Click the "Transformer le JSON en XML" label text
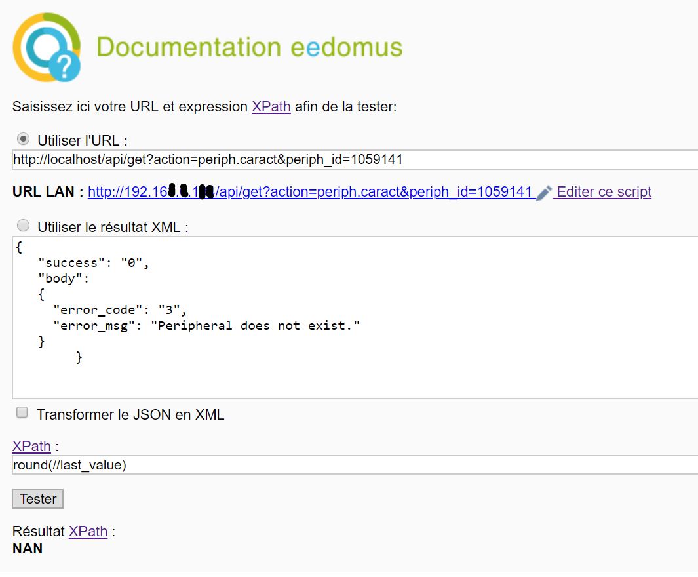 (130, 414)
